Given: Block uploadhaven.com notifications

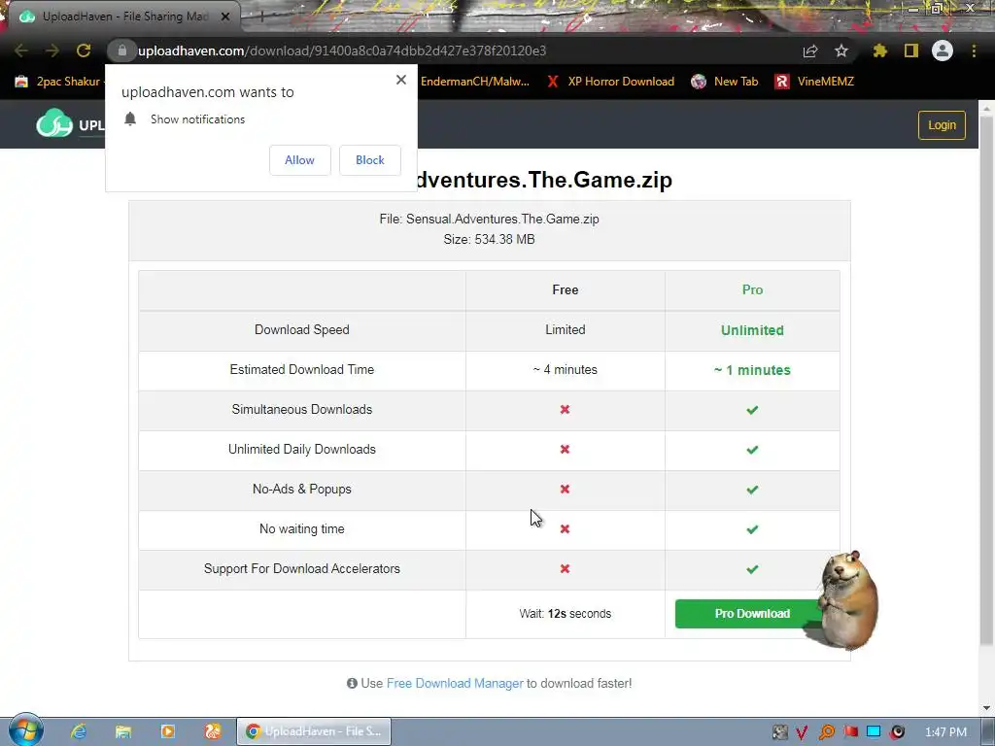Looking at the screenshot, I should tap(370, 160).
